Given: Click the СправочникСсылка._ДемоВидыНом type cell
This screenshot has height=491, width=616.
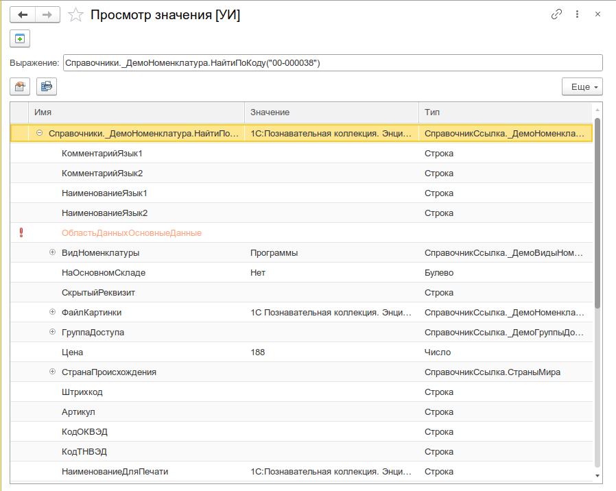Looking at the screenshot, I should [505, 253].
